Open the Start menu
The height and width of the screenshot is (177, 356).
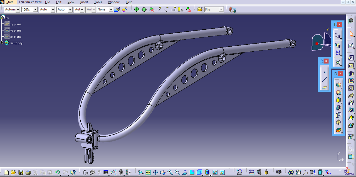[9, 2]
